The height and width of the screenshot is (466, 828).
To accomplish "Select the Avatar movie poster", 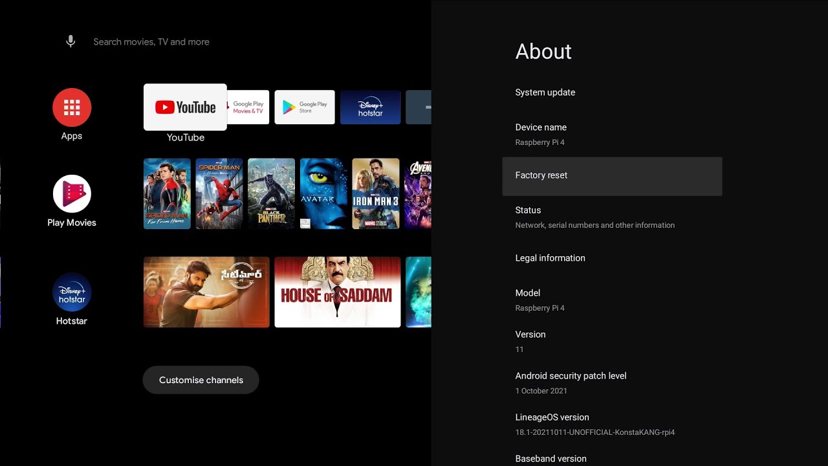I will click(x=323, y=194).
